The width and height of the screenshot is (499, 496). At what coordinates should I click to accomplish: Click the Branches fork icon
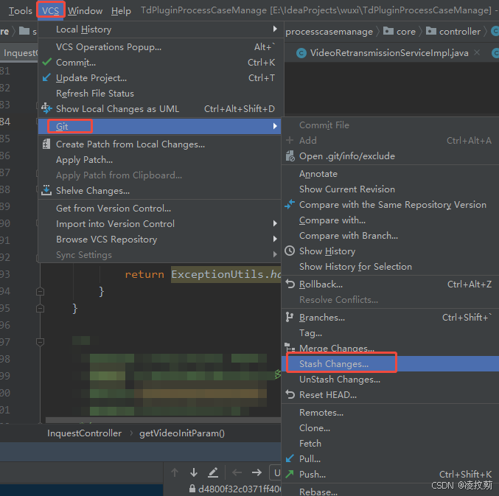coord(289,317)
